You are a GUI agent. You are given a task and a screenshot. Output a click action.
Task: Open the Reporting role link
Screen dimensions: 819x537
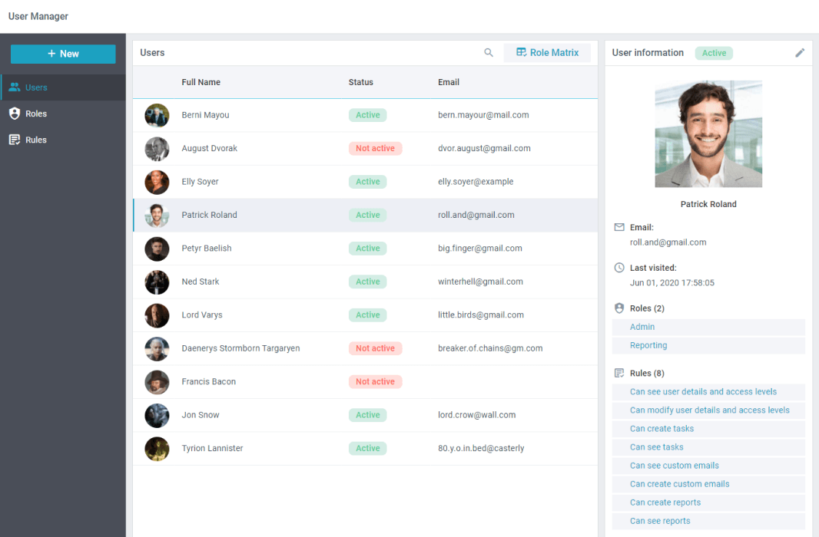[708, 345]
